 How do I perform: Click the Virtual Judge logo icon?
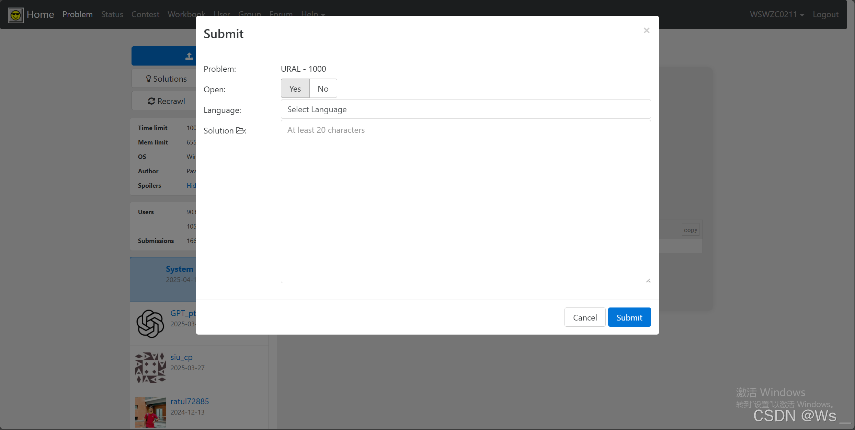pyautogui.click(x=15, y=15)
